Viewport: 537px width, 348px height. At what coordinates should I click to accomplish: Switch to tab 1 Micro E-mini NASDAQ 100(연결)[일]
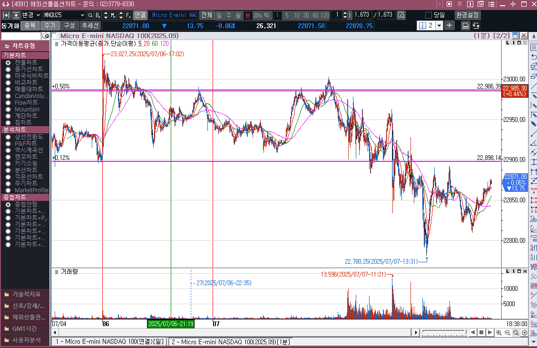[109, 341]
